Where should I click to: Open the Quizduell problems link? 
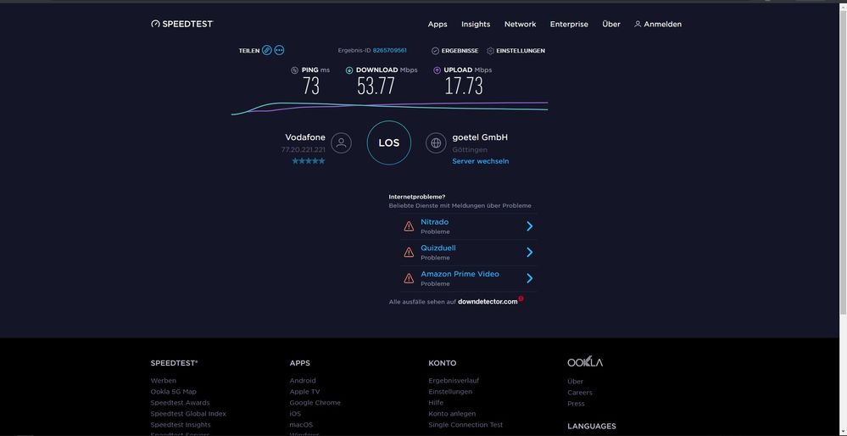point(438,248)
